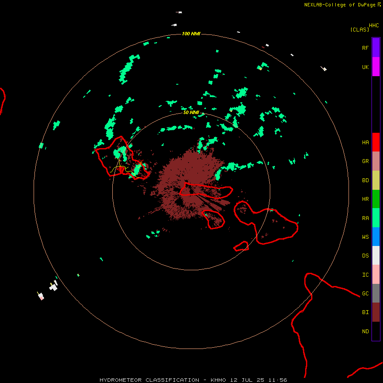Click the RF purple legend swatch
The width and height of the screenshot is (383, 383).
pyautogui.click(x=376, y=48)
